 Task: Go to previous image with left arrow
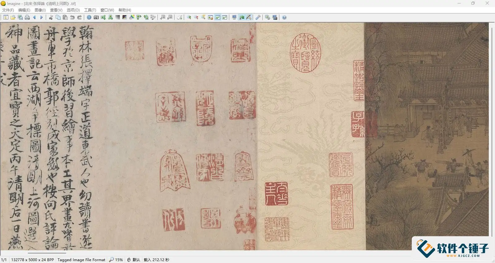coord(34,17)
